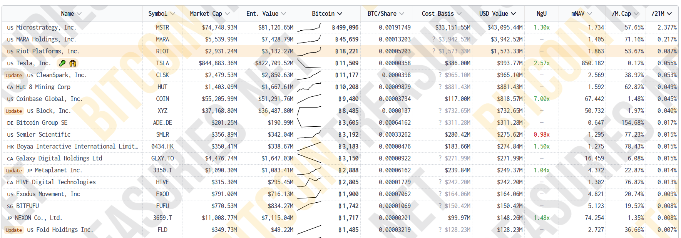
Task: Click the question mark next to BITFUFU's $150.42M cost basis
Action: tap(440, 206)
